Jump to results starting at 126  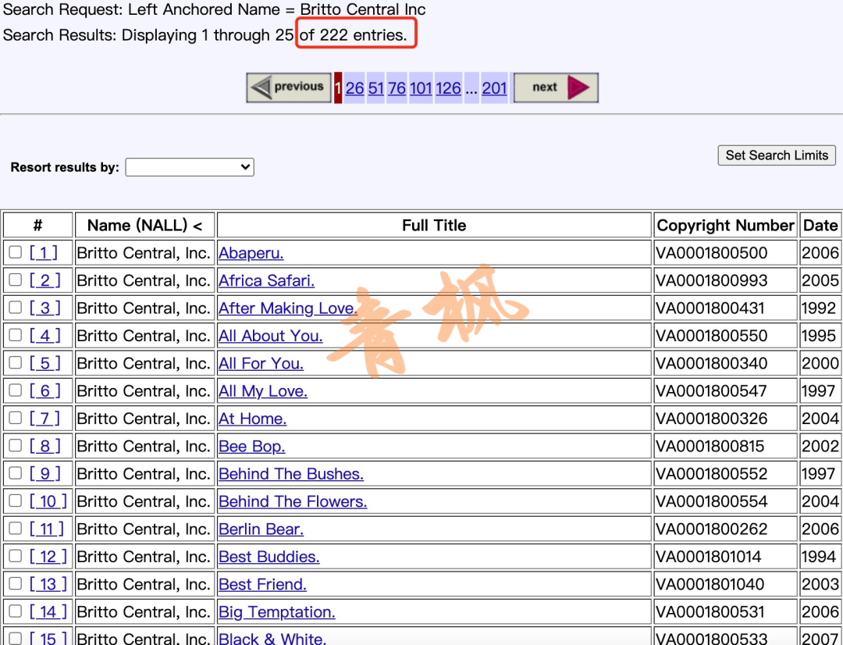point(448,87)
